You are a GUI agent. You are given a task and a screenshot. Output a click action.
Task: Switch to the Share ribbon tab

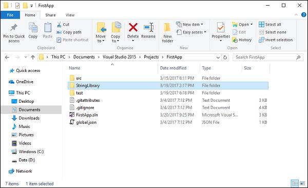(x=50, y=15)
